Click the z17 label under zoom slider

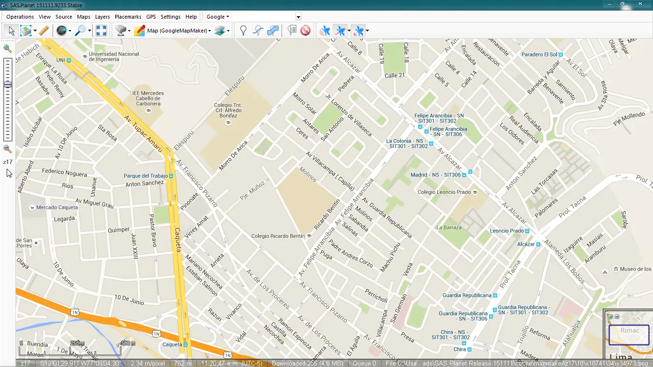8,162
